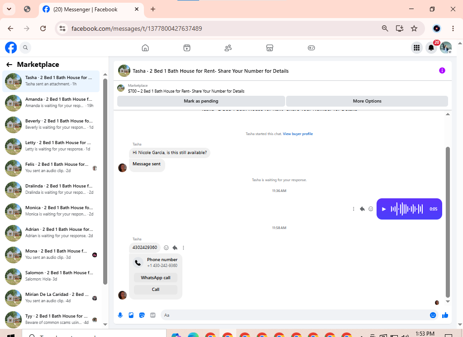463x337 pixels.
Task: Click the WhatsApp call button
Action: click(156, 278)
